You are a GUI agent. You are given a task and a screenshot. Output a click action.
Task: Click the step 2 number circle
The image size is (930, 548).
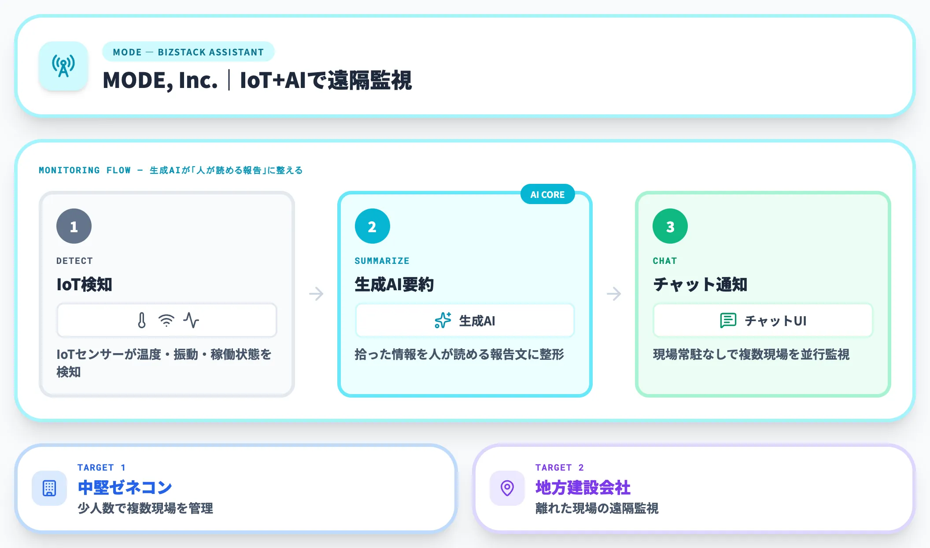(372, 226)
